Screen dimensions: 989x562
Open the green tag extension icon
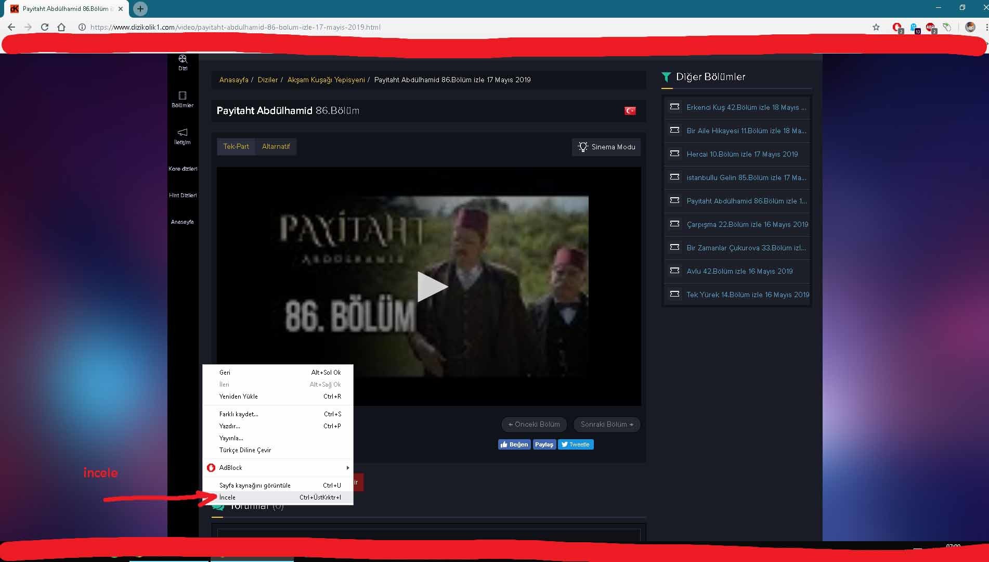point(947,27)
